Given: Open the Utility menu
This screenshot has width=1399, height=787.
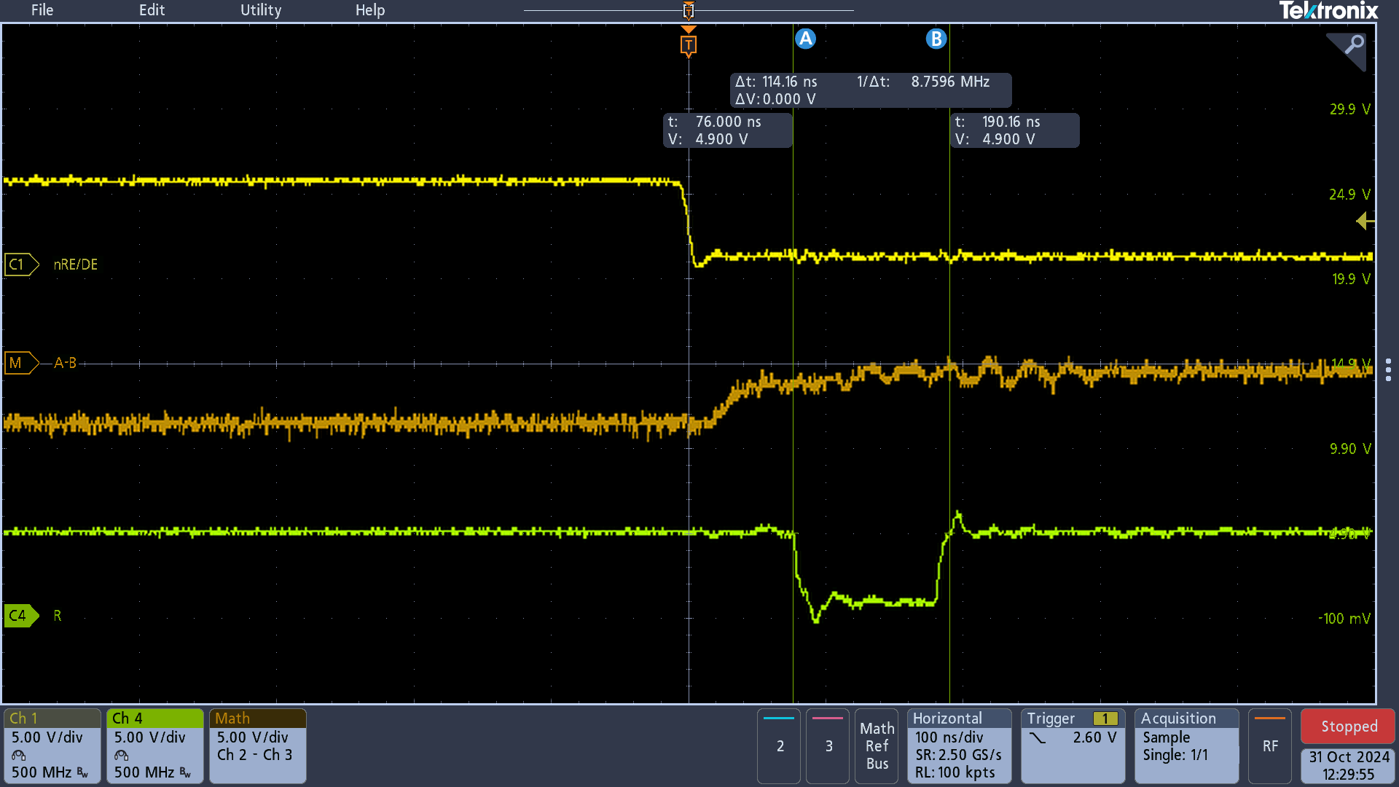Looking at the screenshot, I should click(261, 10).
